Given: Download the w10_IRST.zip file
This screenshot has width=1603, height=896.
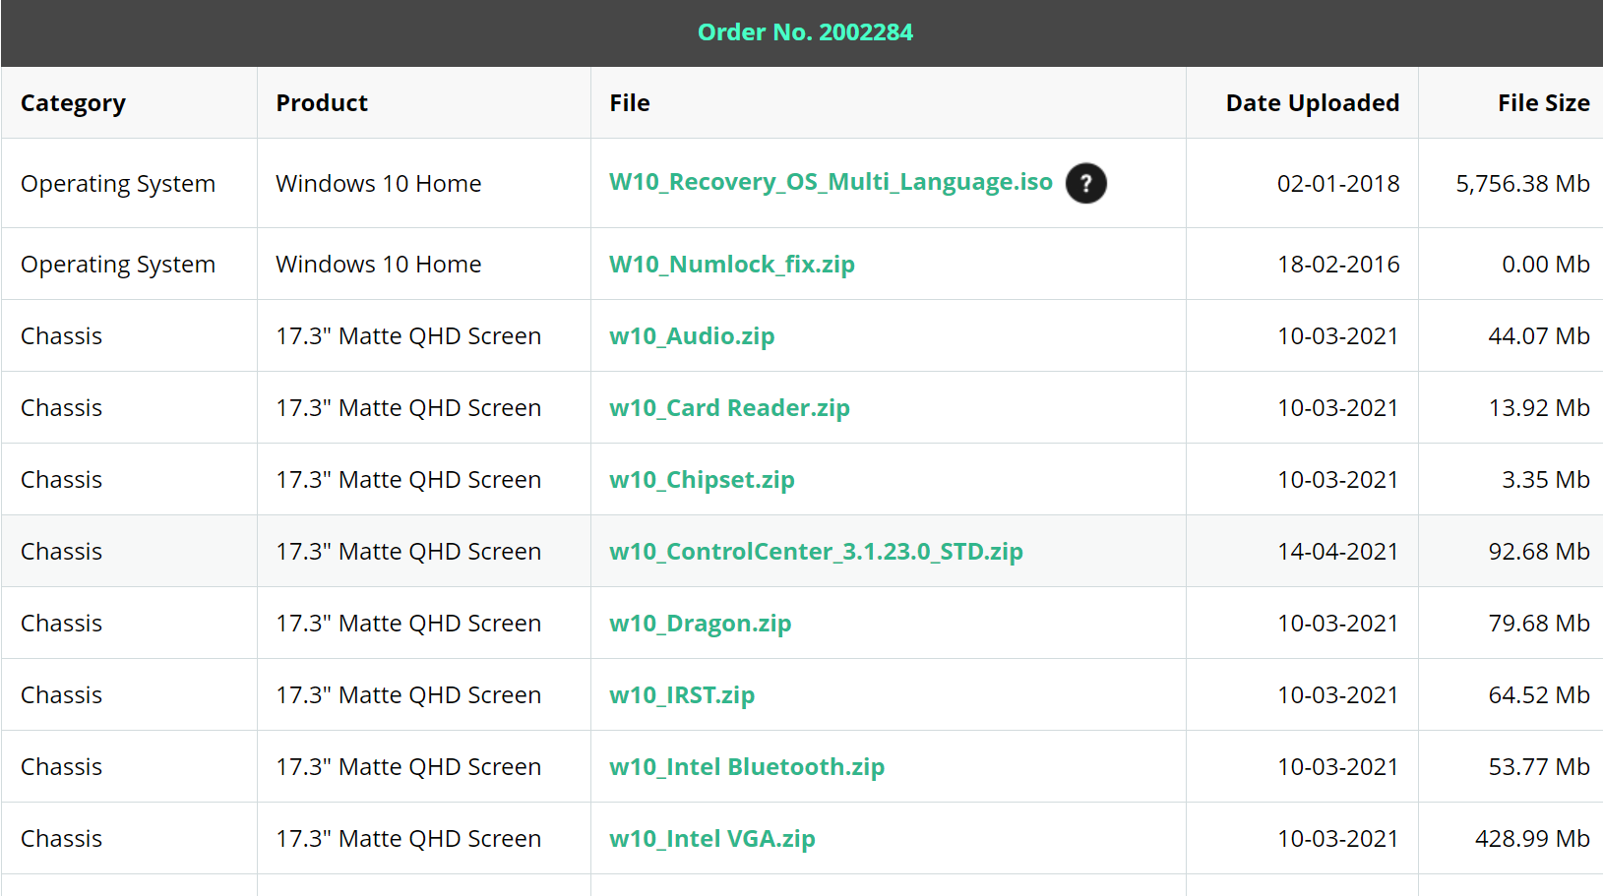Looking at the screenshot, I should [682, 695].
